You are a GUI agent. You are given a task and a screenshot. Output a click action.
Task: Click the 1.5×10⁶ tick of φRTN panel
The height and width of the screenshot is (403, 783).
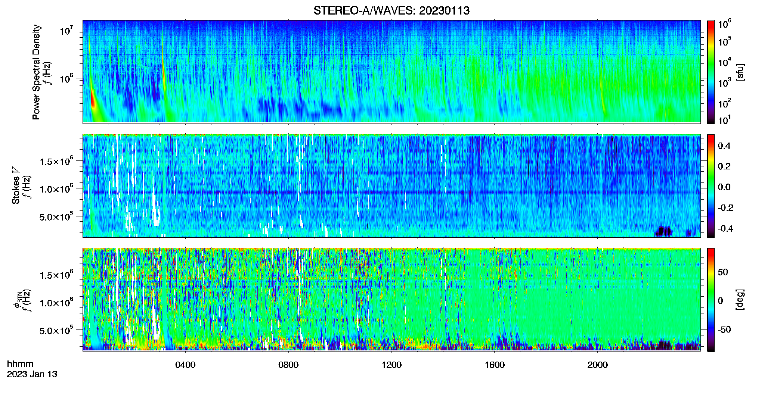point(56,275)
